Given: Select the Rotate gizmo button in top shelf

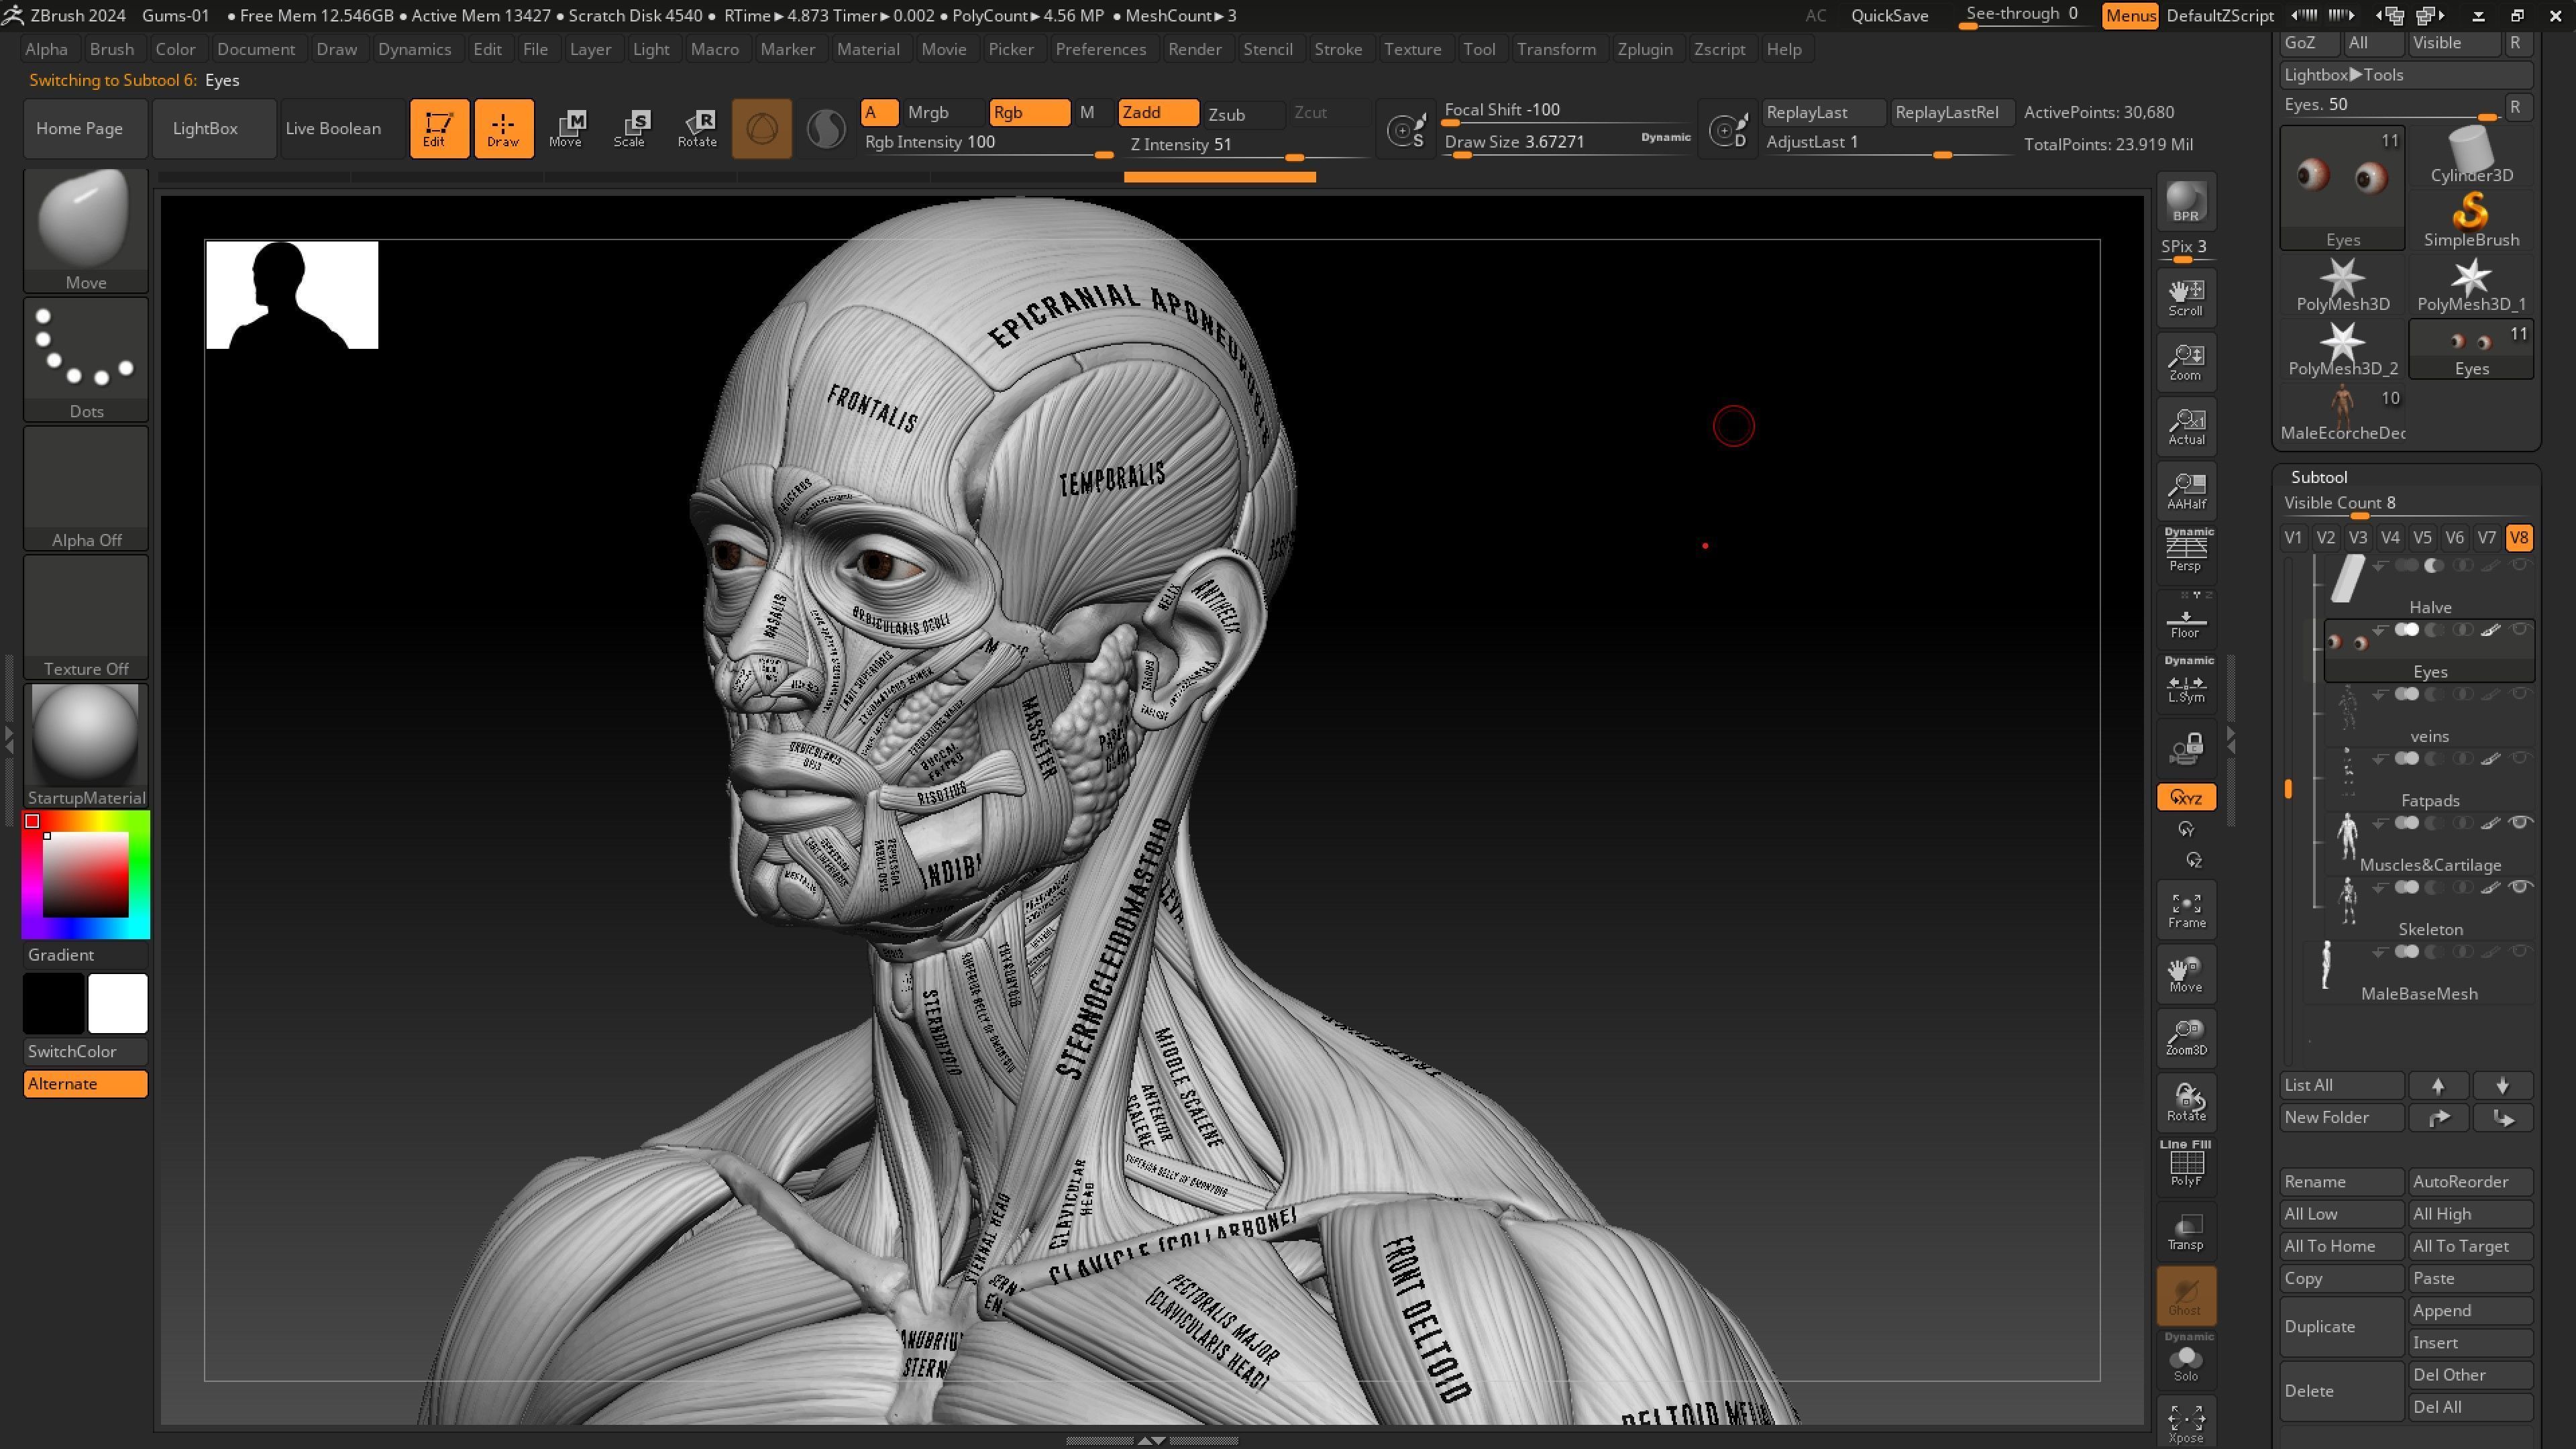Looking at the screenshot, I should tap(697, 128).
